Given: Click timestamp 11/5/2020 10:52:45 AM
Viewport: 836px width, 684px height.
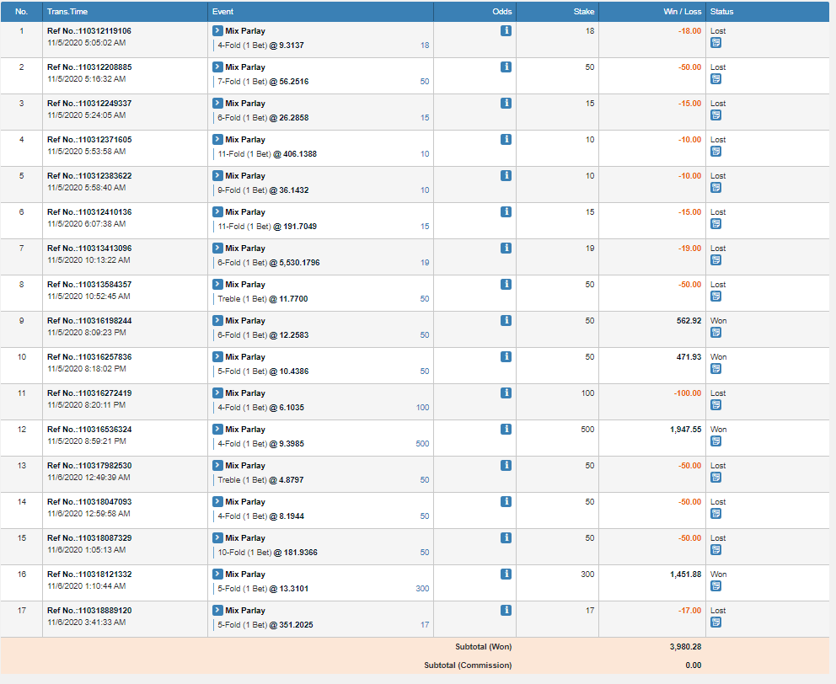Looking at the screenshot, I should pos(88,297).
